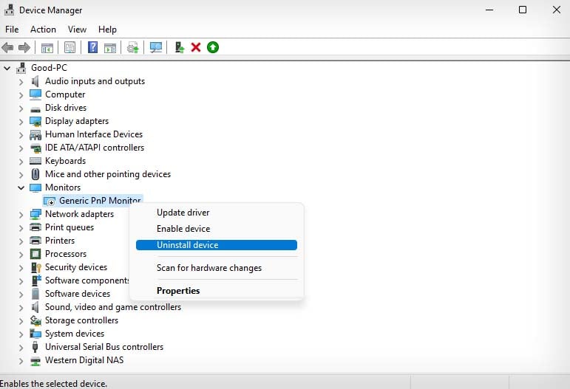Select the Disk drives label

pos(66,108)
